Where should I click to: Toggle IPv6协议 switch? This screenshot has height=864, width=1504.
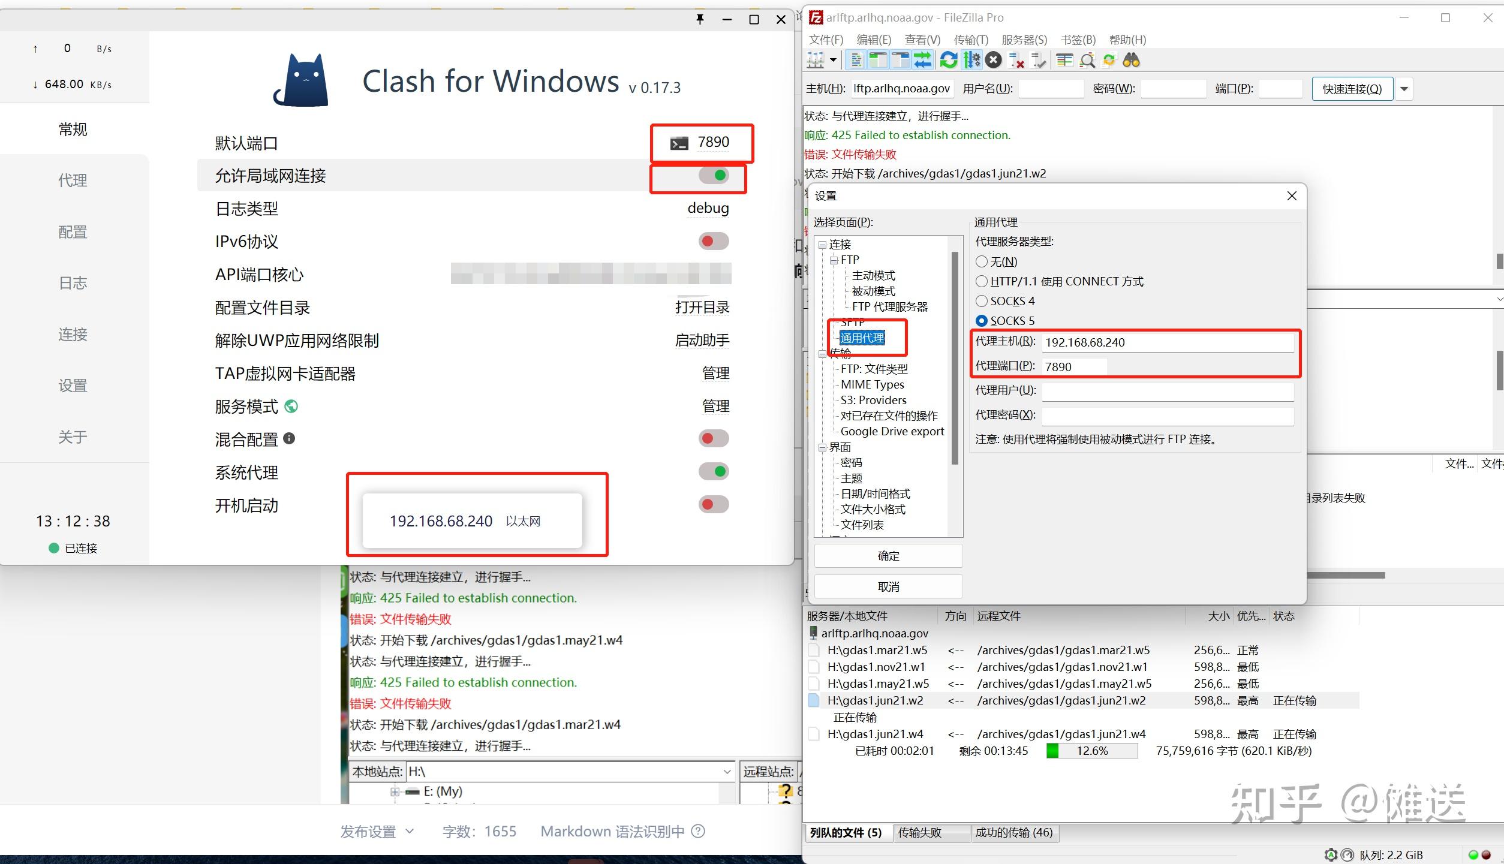[714, 241]
